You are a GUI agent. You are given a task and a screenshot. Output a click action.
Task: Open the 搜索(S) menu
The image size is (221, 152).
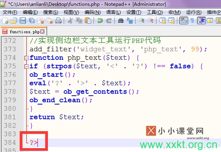click(x=51, y=12)
